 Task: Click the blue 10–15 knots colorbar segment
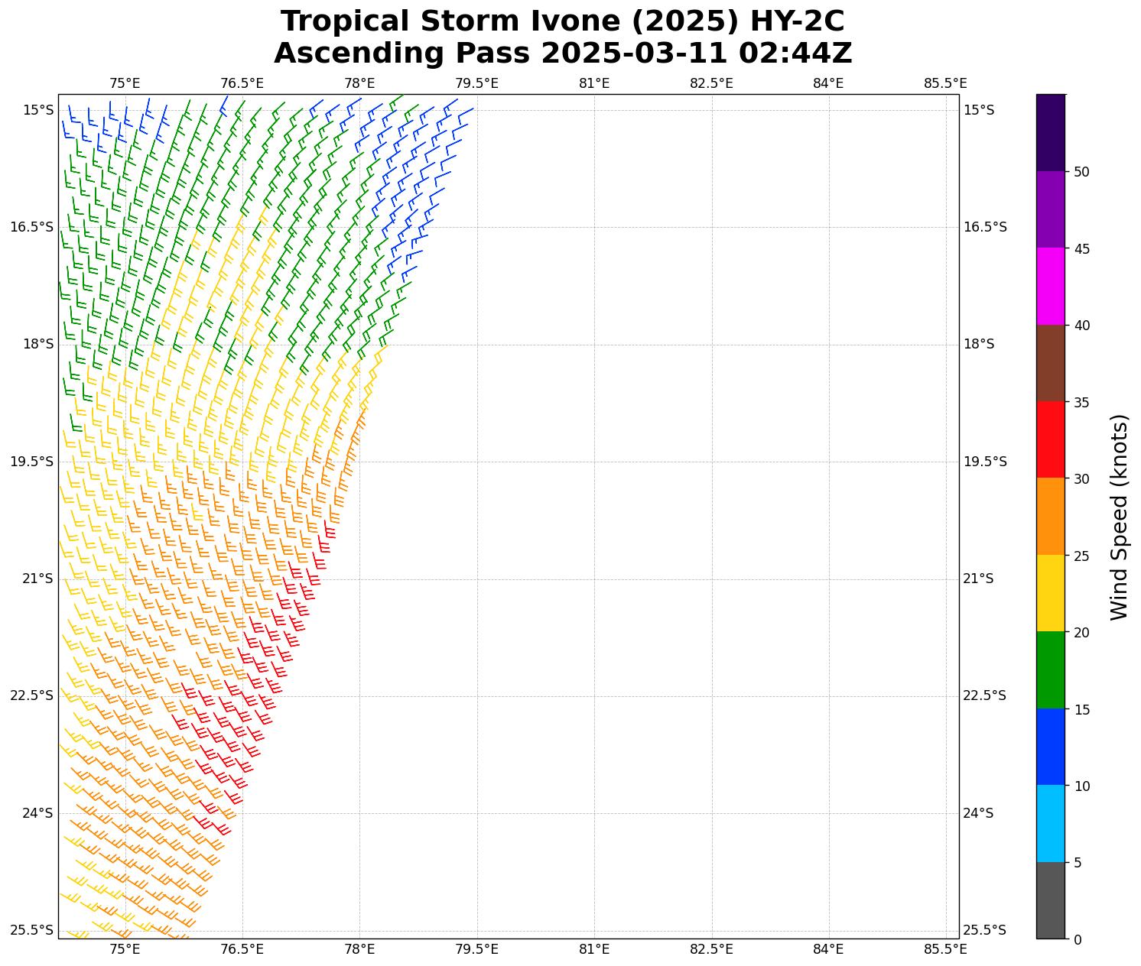coord(1050,747)
